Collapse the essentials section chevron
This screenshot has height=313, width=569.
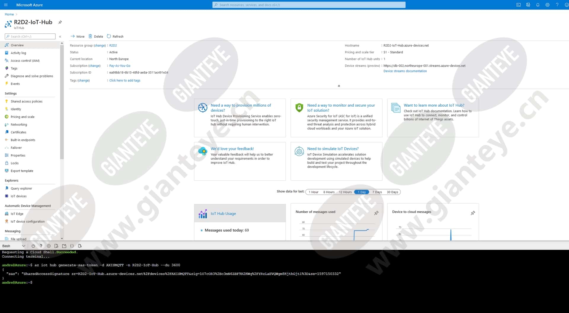[339, 86]
